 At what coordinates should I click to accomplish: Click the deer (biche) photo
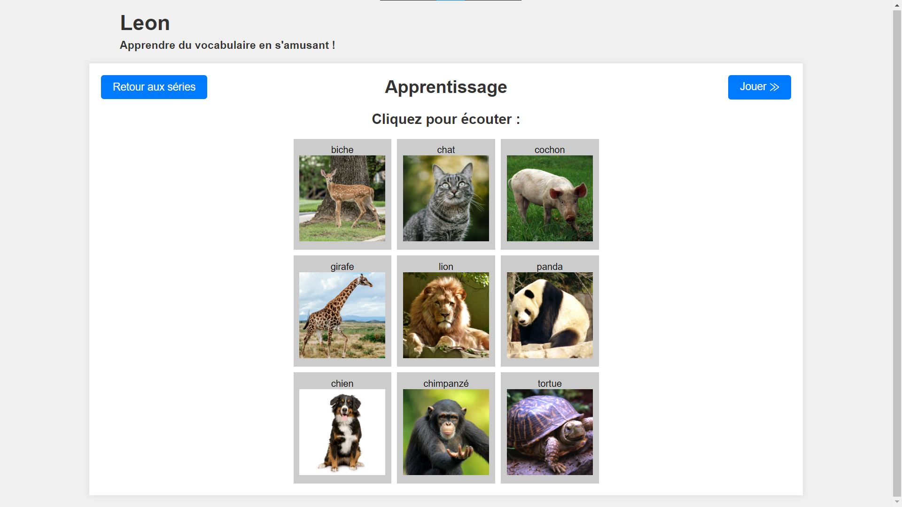342,198
